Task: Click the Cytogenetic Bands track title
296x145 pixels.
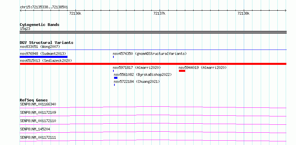Action: pyautogui.click(x=40, y=25)
